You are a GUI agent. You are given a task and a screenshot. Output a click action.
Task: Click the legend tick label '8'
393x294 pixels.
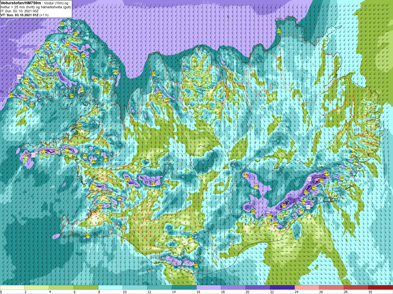99,292
